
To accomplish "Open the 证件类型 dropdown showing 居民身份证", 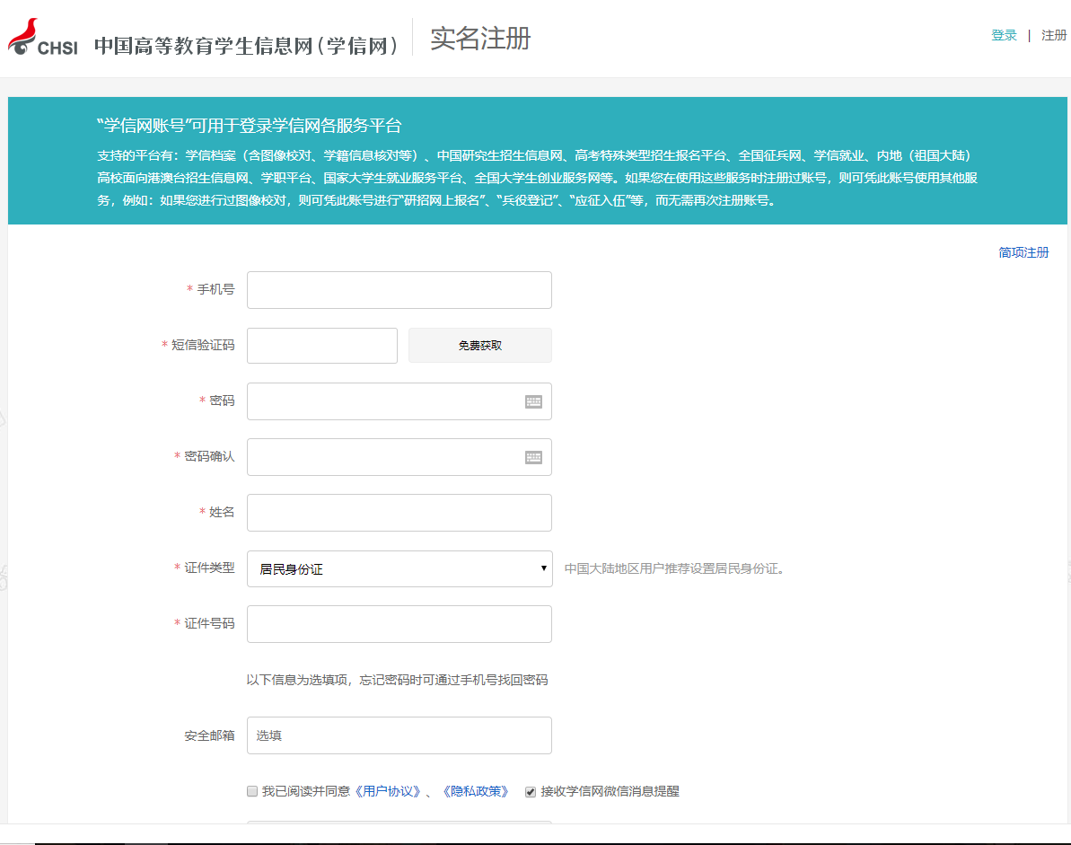I will coord(399,568).
